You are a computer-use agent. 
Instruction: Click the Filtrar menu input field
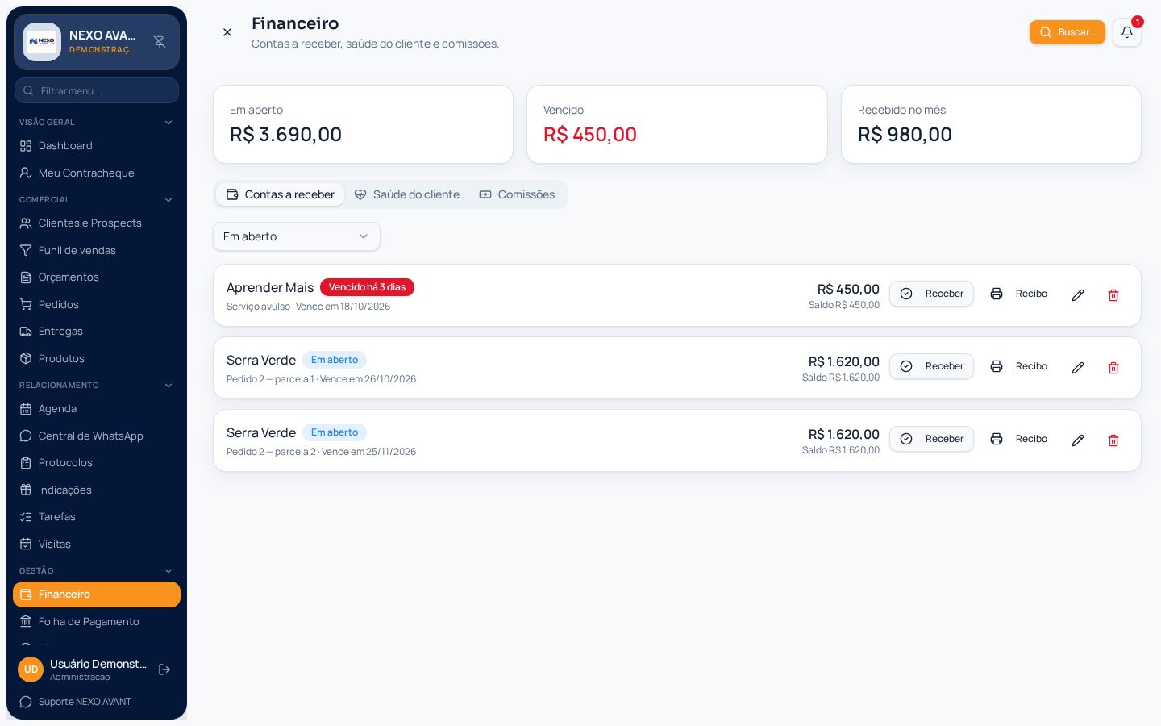[x=97, y=90]
